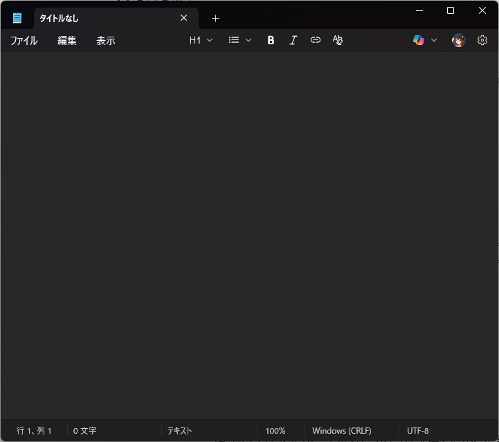Viewport: 499px width, 442px height.
Task: Click the insert link icon
Action: tap(316, 40)
